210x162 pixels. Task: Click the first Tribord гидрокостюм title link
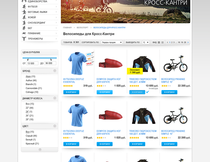[143, 81]
